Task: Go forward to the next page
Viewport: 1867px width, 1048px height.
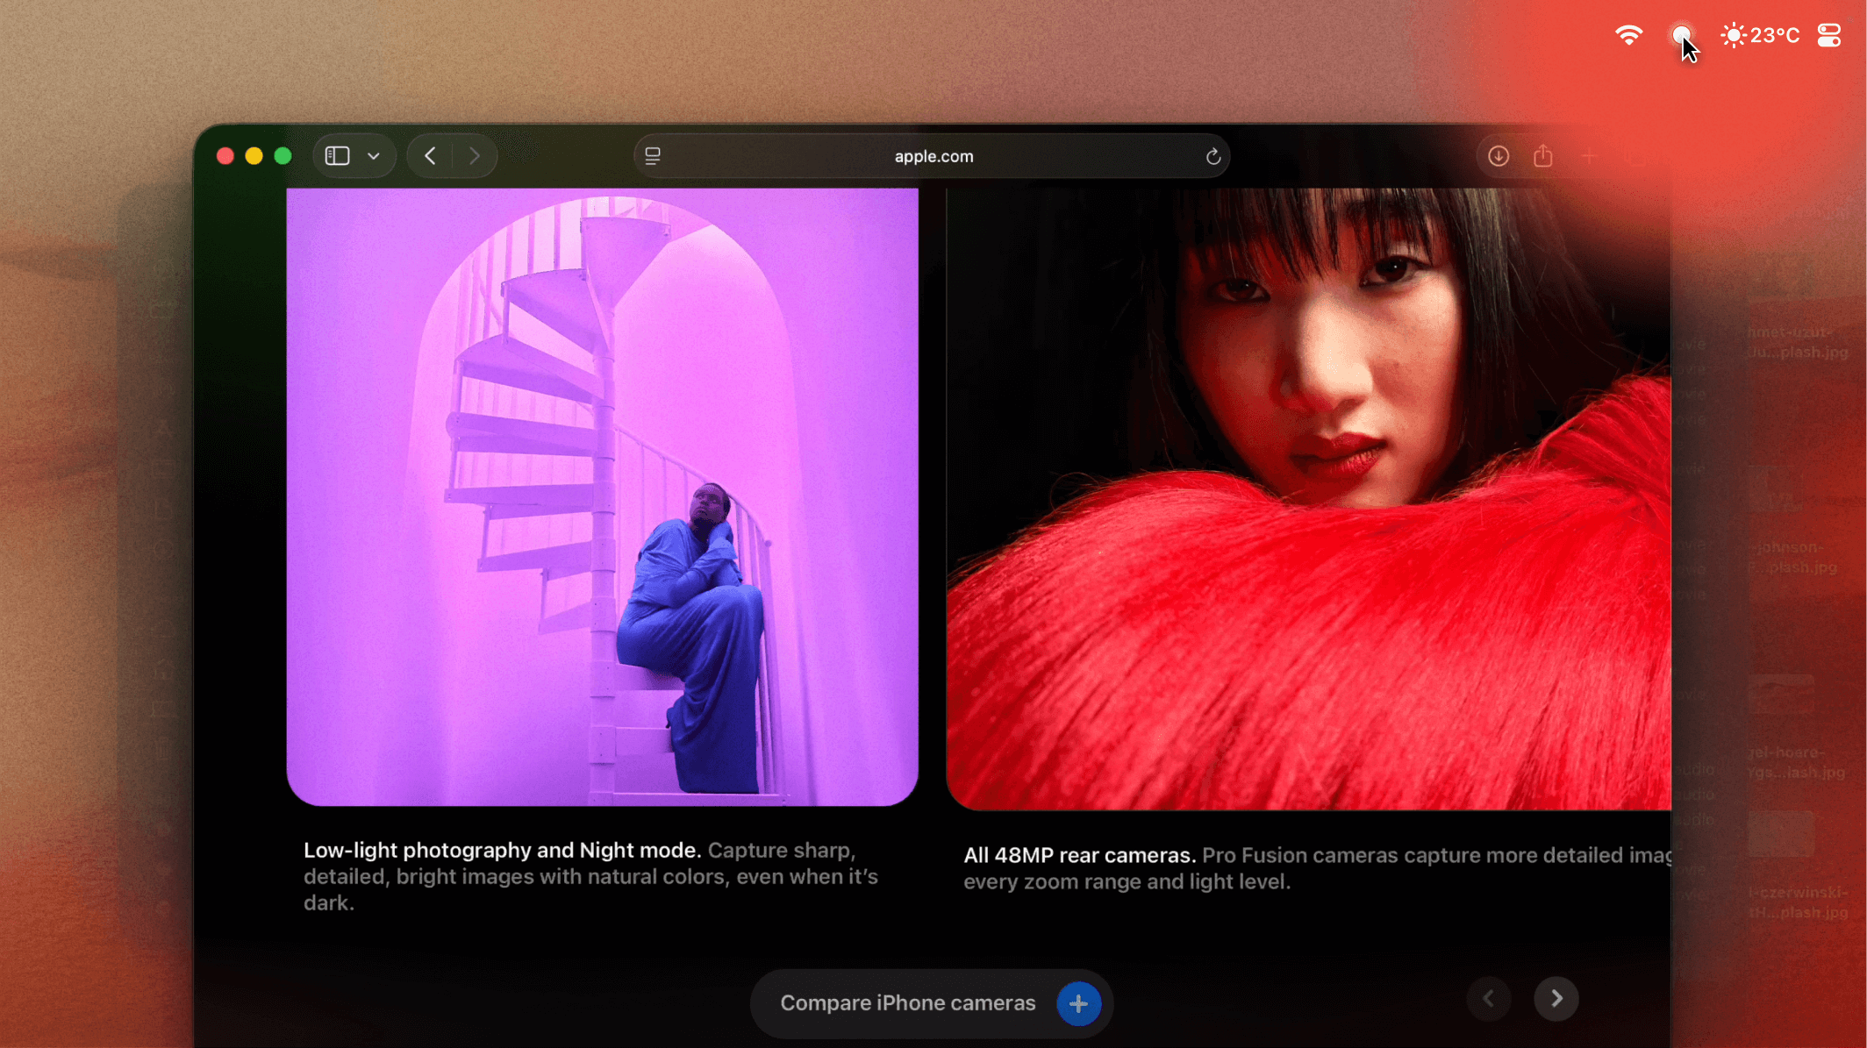Action: [x=475, y=156]
